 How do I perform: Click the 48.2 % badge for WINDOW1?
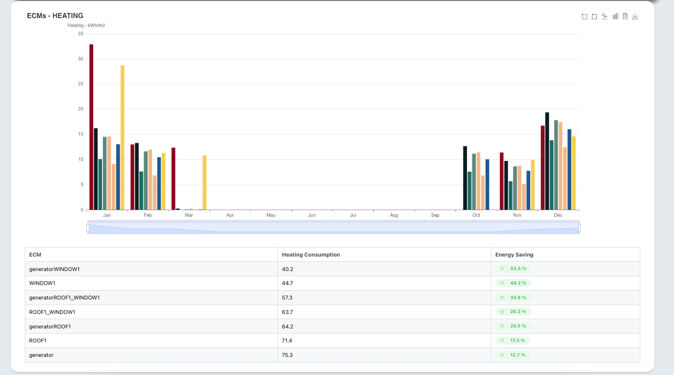[514, 283]
